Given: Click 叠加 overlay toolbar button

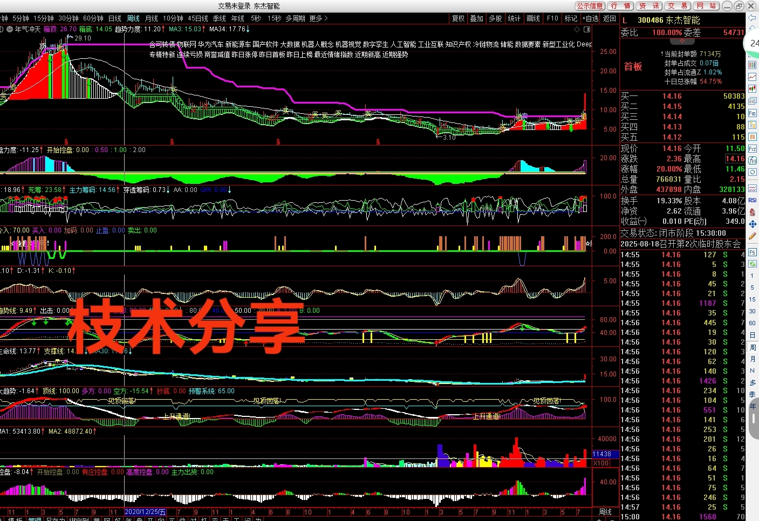Looking at the screenshot, I should (476, 18).
